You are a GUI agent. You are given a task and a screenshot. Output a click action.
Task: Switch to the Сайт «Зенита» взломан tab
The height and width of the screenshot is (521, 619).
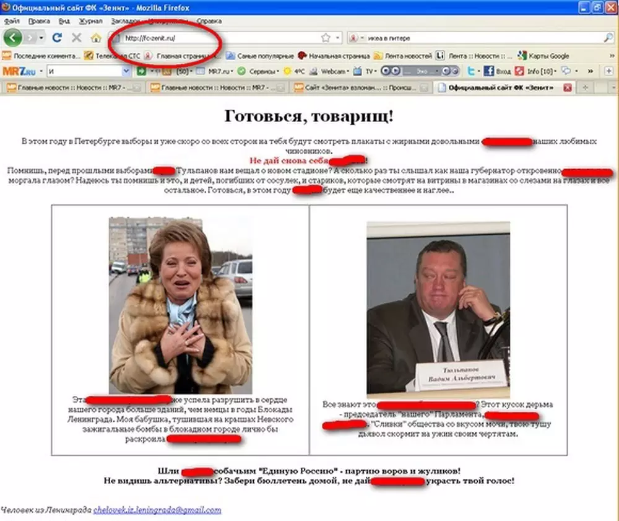(360, 88)
